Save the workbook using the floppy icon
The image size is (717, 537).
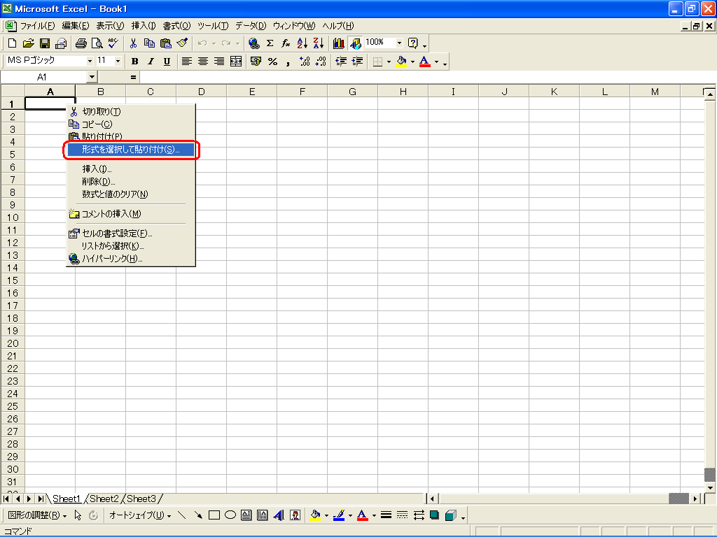(44, 43)
